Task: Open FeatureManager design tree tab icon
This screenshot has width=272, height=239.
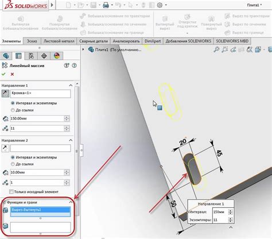Action: click(x=6, y=56)
